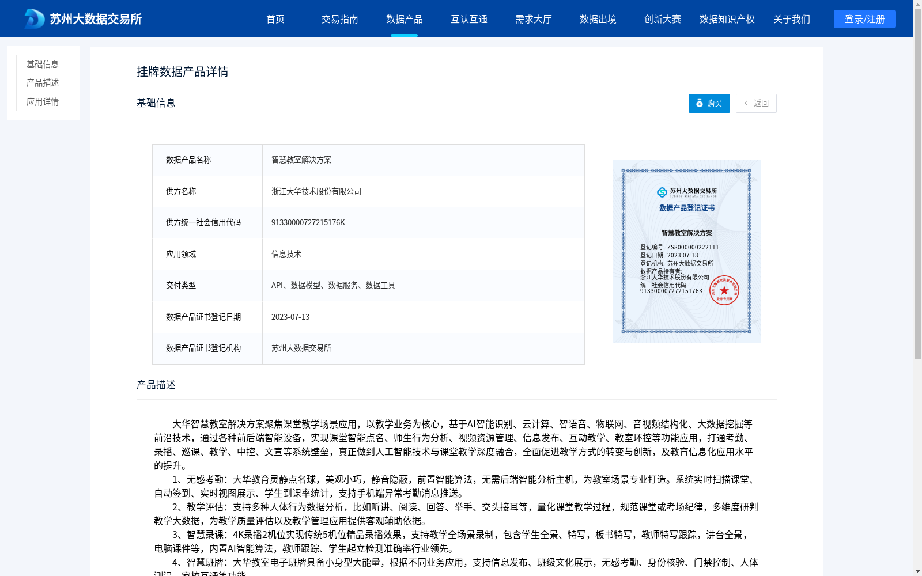Jump to 产品描述 section in sidebar
The image size is (922, 576).
pos(43,83)
